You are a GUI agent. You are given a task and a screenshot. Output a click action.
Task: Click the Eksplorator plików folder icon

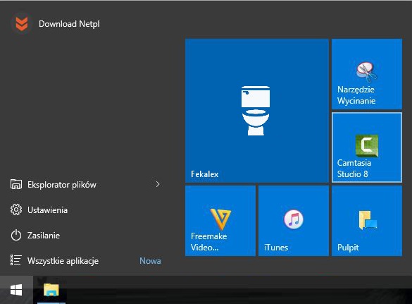tap(16, 184)
